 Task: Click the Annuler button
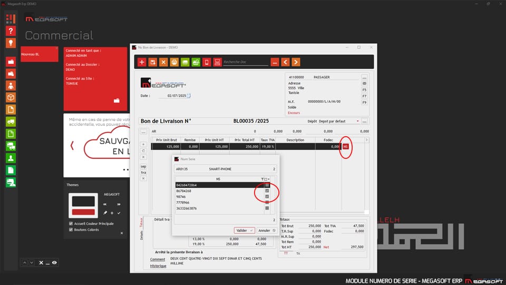267,231
